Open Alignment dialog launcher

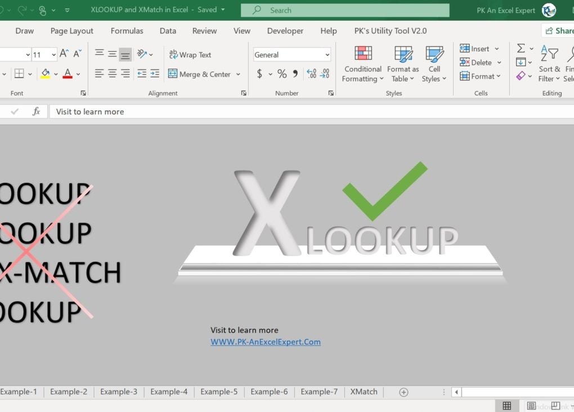[244, 93]
